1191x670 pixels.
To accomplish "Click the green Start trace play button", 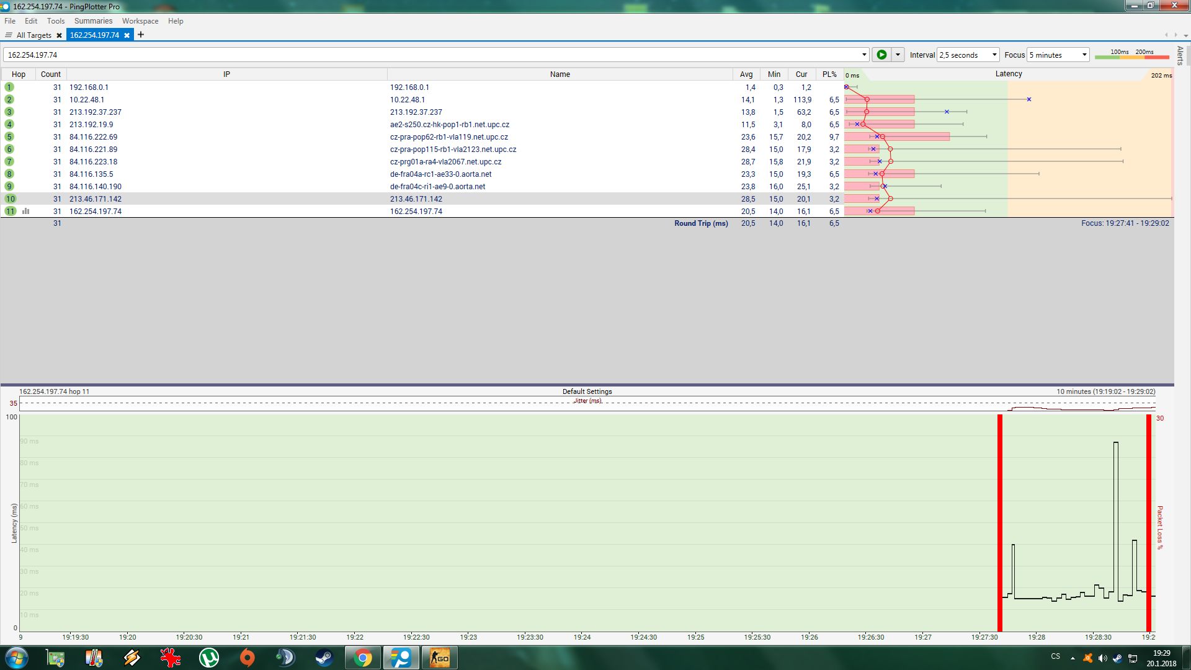I will (x=881, y=55).
